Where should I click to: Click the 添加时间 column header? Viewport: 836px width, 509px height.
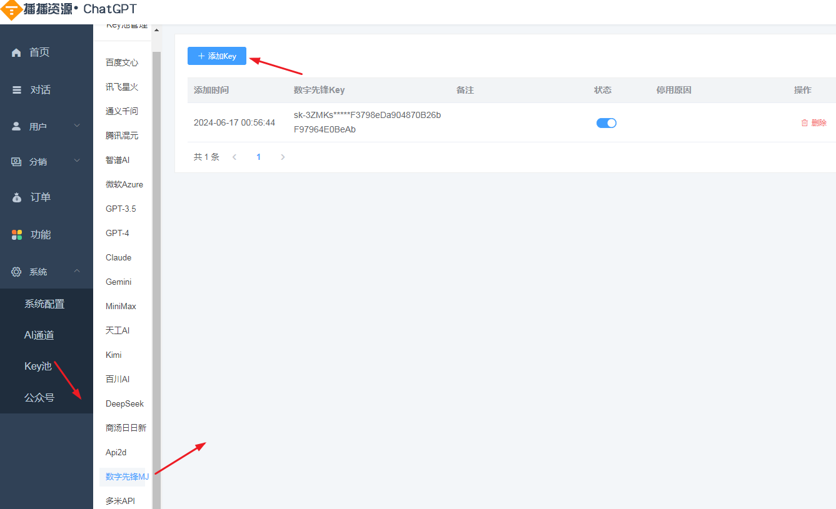pyautogui.click(x=211, y=90)
